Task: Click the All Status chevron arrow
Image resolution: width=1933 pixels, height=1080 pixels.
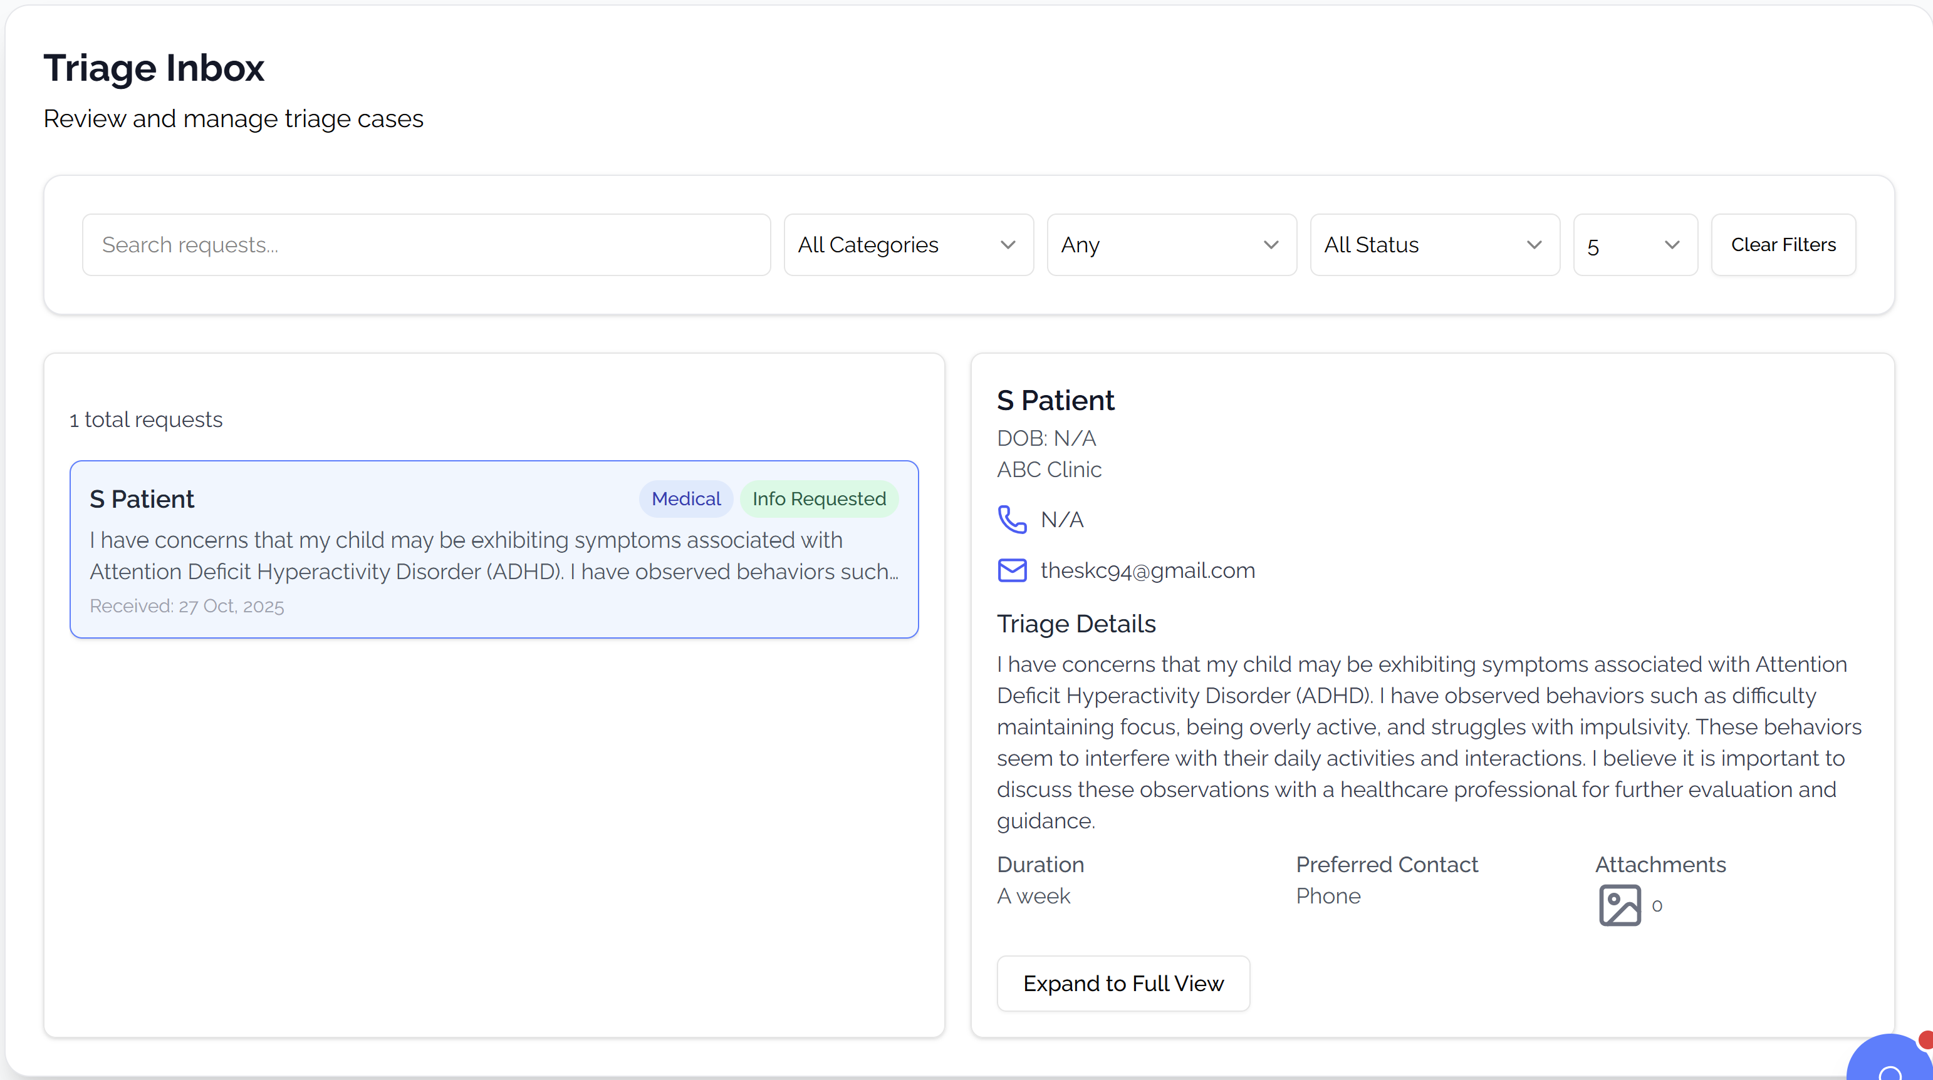Action: tap(1534, 245)
